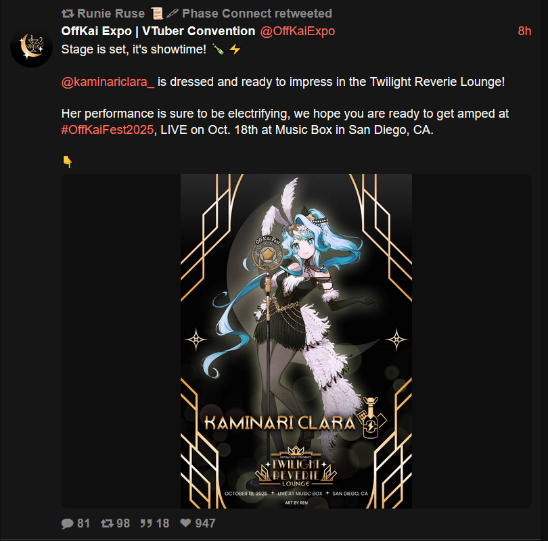Click the heart like icon
The image size is (548, 541).
(x=185, y=523)
